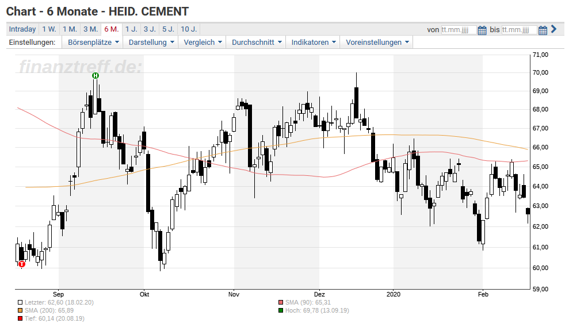Click the 'von' start date input field

point(459,30)
